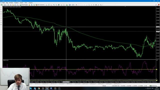Click the webcam video thumbnail
The width and height of the screenshot is (160, 90).
pyautogui.click(x=15, y=79)
